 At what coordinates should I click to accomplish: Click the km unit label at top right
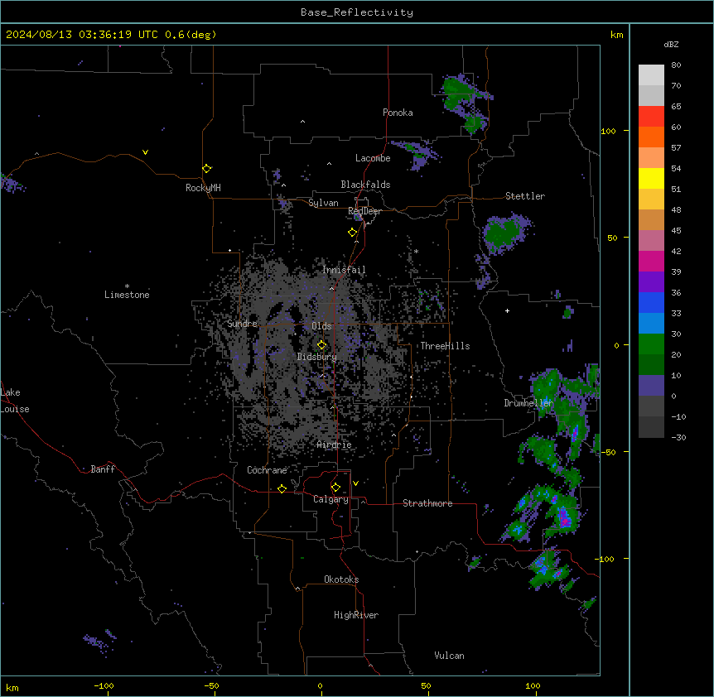coord(616,35)
